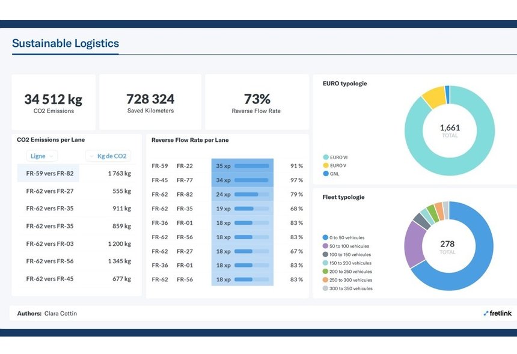This screenshot has width=517, height=354.
Task: Click the Fleet typologie heading
Action: coord(344,197)
